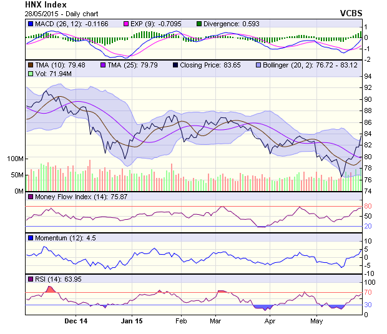Click the May label on time axis
This screenshot has width=387, height=334.
(316, 321)
